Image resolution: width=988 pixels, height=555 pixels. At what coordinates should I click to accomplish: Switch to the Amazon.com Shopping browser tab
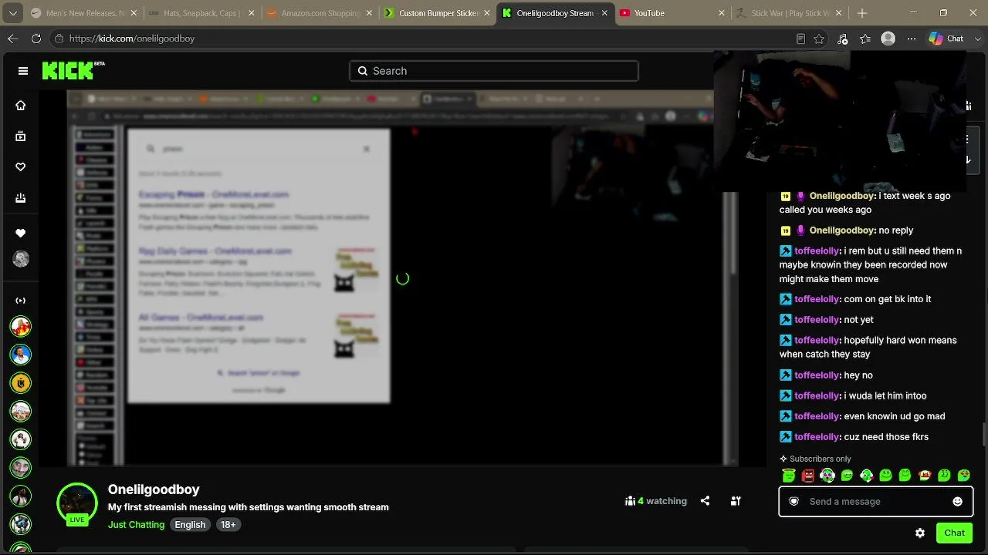pos(320,13)
